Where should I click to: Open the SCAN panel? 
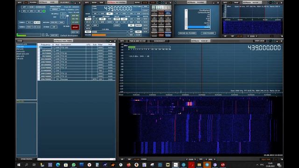[x=32, y=7]
